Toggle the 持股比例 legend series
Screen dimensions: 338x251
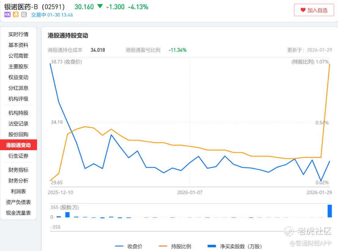tap(175, 246)
